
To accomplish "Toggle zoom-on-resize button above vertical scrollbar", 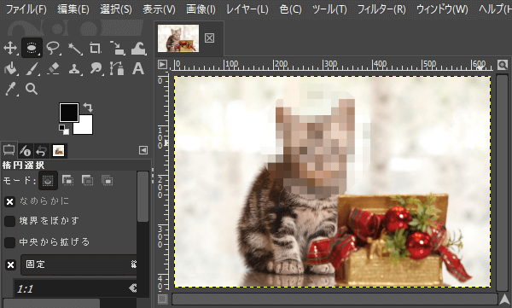I will pos(503,65).
